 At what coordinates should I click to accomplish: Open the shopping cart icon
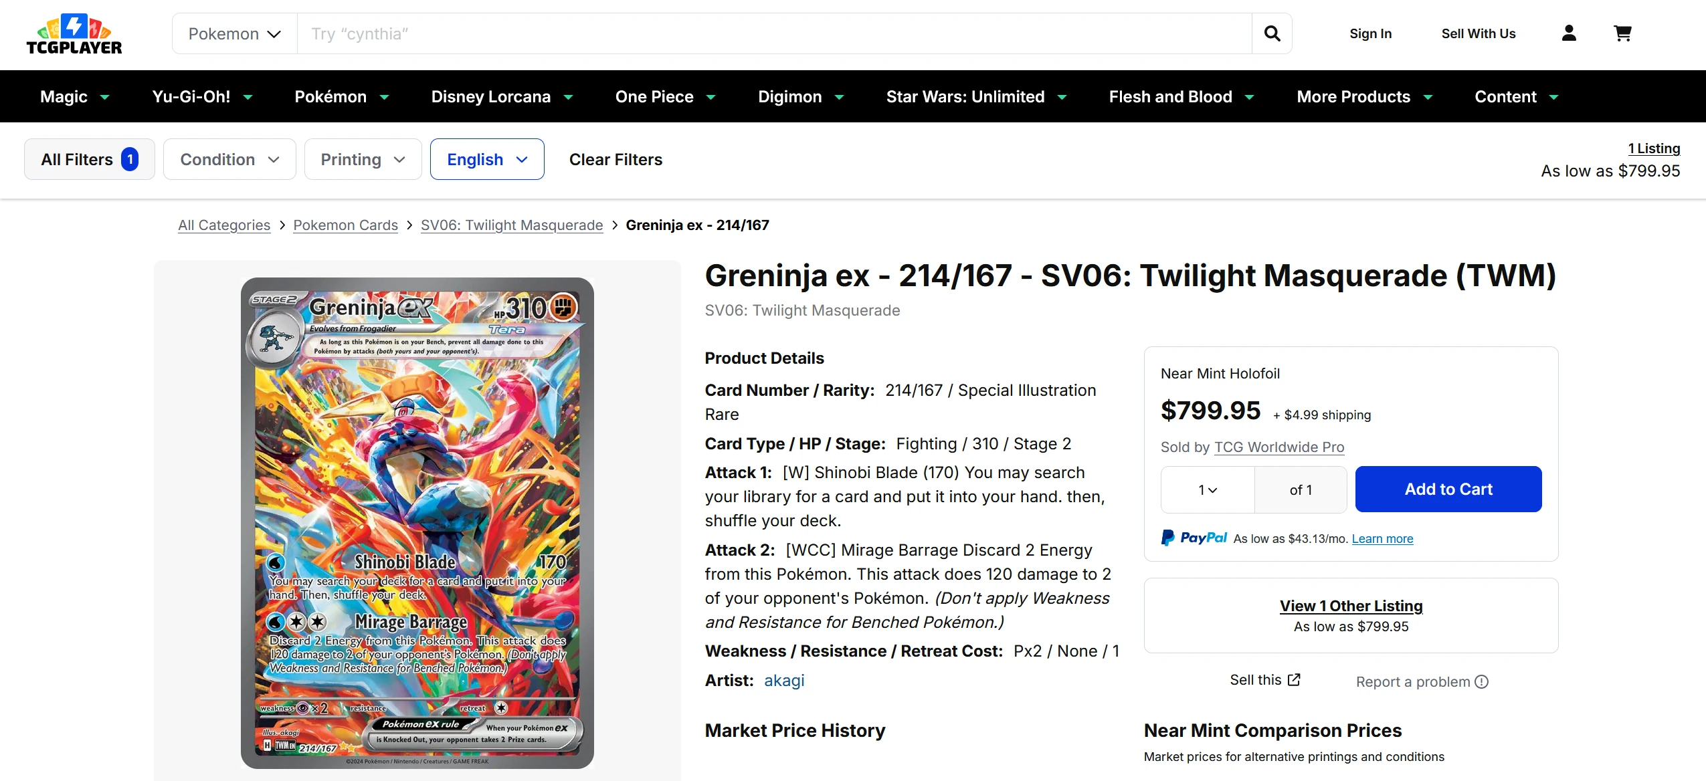click(1622, 33)
